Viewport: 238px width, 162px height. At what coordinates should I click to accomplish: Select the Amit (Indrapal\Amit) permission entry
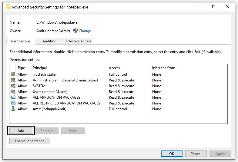49,109
